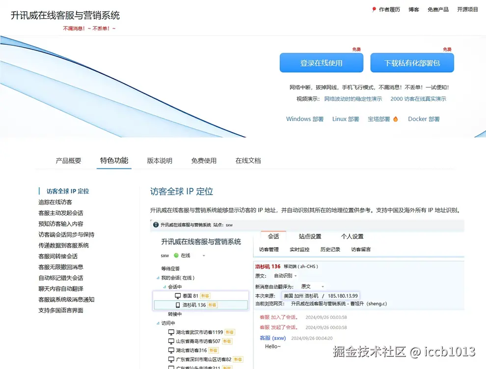Click monitor icon of 山东省青岛市访客507

coord(171,341)
